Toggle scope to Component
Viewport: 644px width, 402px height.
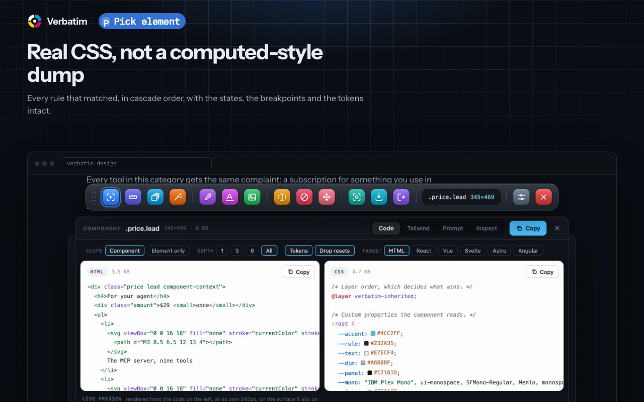pos(125,251)
